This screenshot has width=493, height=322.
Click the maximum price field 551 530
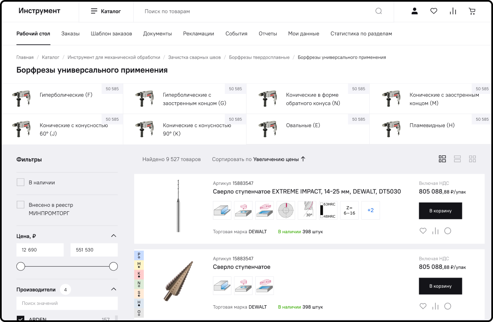click(x=94, y=250)
